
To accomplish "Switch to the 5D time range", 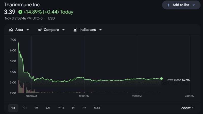I will pos(25,108).
